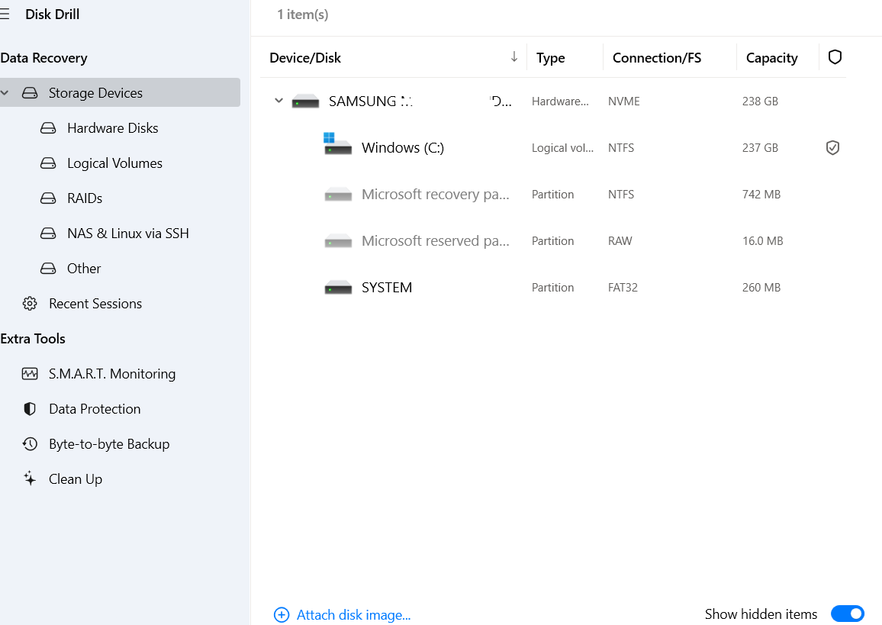882x625 pixels.
Task: Click the Windows (C:) volume icon
Action: click(337, 144)
